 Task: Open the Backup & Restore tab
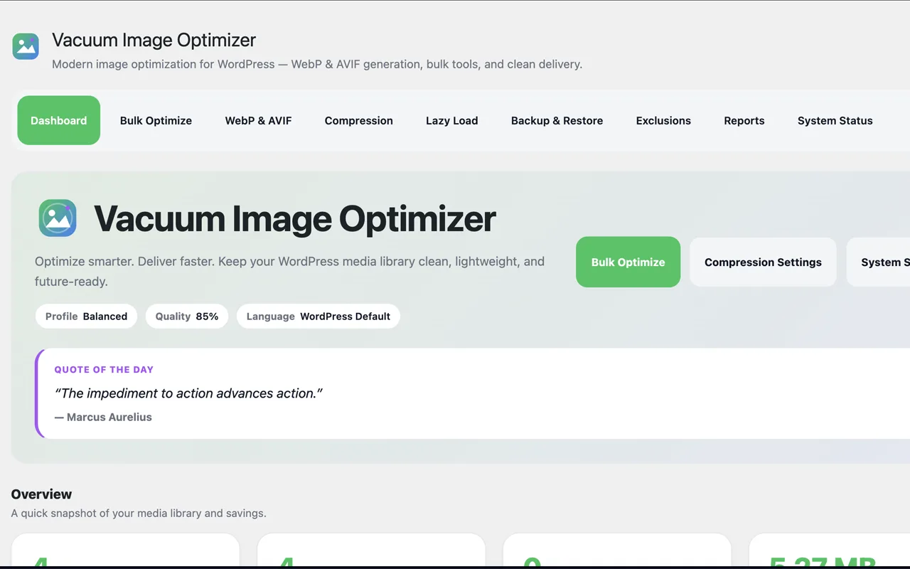coord(557,120)
